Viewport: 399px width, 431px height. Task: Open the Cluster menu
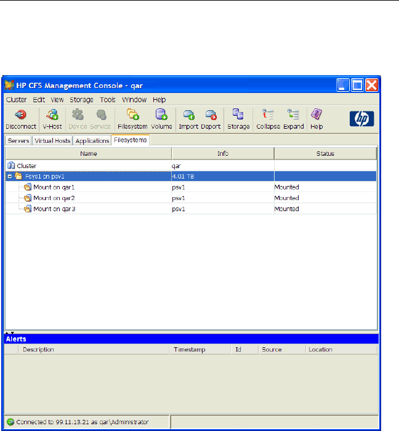[x=16, y=100]
